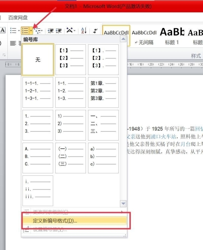
Task: Select the 无 numbering option
Action: point(38,60)
